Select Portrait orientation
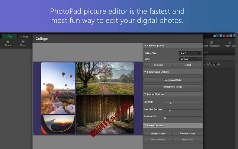 coord(187,65)
